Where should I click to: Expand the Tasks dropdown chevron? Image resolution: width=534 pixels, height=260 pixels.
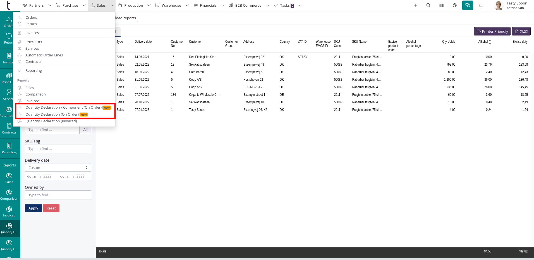[300, 5]
